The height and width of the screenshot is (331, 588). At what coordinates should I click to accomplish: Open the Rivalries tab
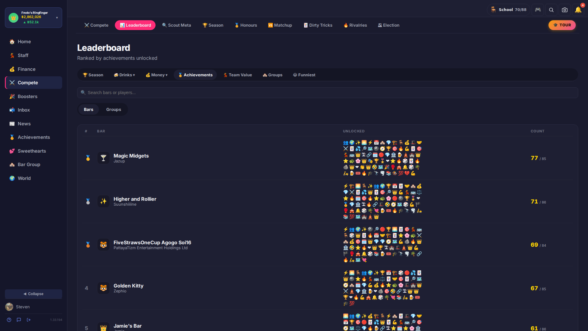click(355, 25)
